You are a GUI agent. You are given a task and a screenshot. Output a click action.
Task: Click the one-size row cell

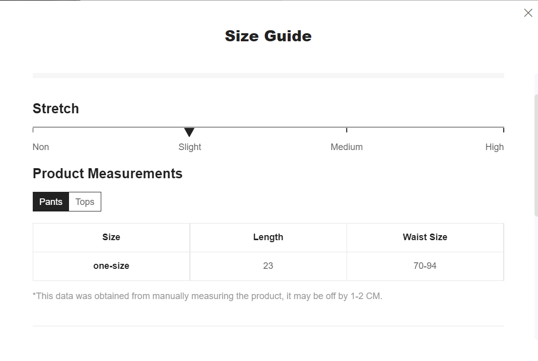111,266
